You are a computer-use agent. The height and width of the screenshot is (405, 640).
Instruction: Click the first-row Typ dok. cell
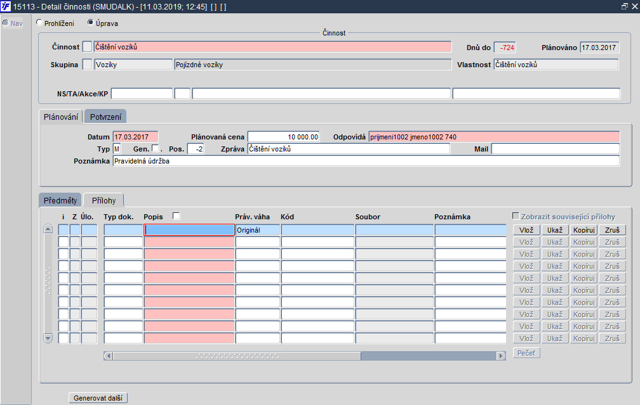click(123, 230)
